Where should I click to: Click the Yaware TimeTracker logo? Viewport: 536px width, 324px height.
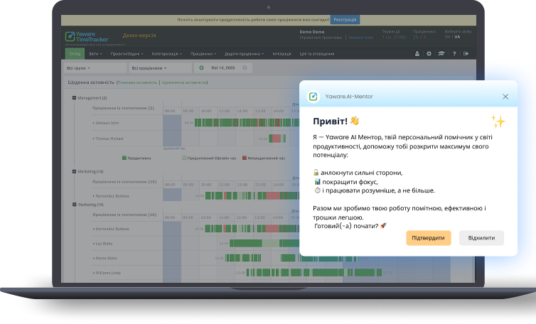[87, 37]
